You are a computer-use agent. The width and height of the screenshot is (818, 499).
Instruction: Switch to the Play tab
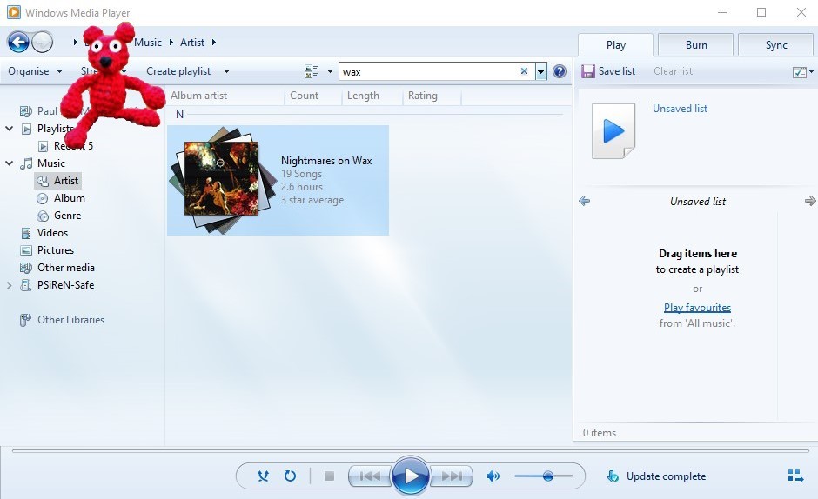tap(615, 45)
